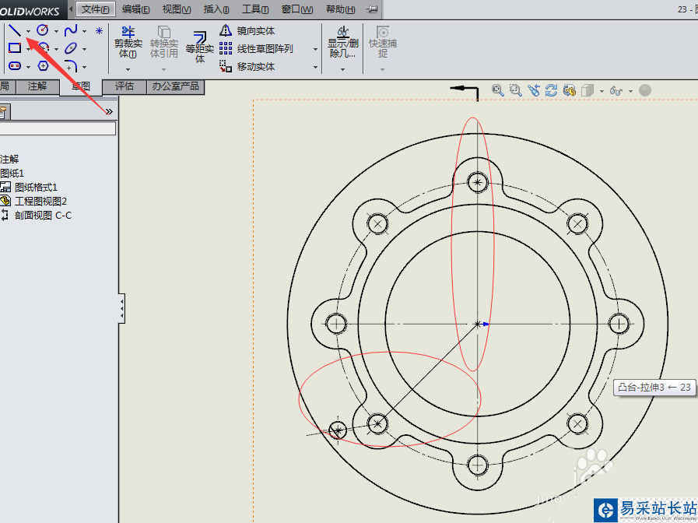The height and width of the screenshot is (523, 698).
Task: Activate the Trim Entities tool (剪裁实体)
Action: pyautogui.click(x=128, y=44)
